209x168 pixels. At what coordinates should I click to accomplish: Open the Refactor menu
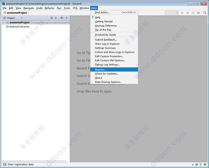pyautogui.click(x=49, y=8)
